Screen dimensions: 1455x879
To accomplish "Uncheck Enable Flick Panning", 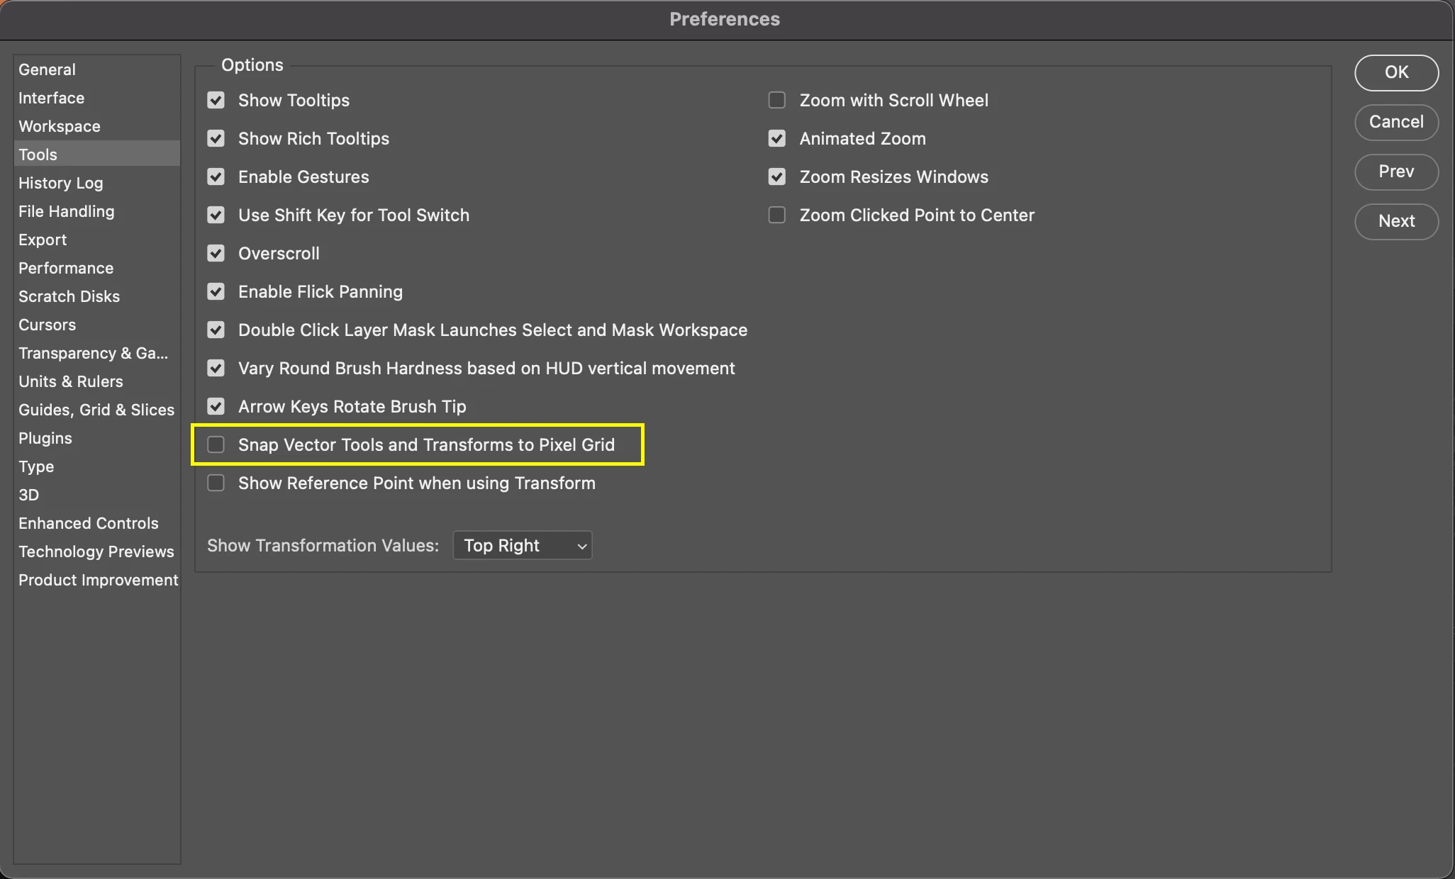I will 216,291.
